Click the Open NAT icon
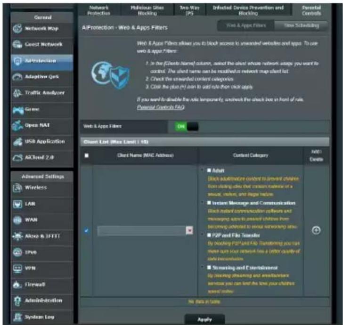The image size is (343, 325). click(x=17, y=126)
